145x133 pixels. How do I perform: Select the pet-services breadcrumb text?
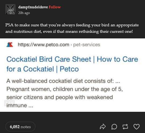[87, 45]
